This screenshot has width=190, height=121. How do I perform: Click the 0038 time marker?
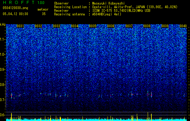coord(147,26)
